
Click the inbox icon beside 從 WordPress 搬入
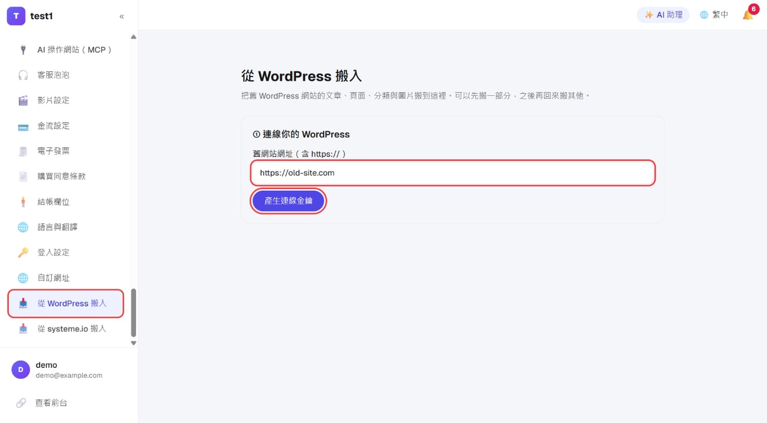coord(23,303)
